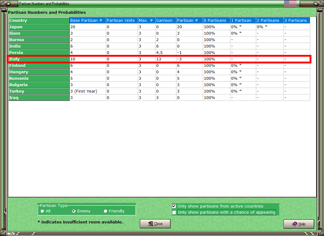The image size is (324, 236).
Task: Open Help for this dialog
Action: 299,224
